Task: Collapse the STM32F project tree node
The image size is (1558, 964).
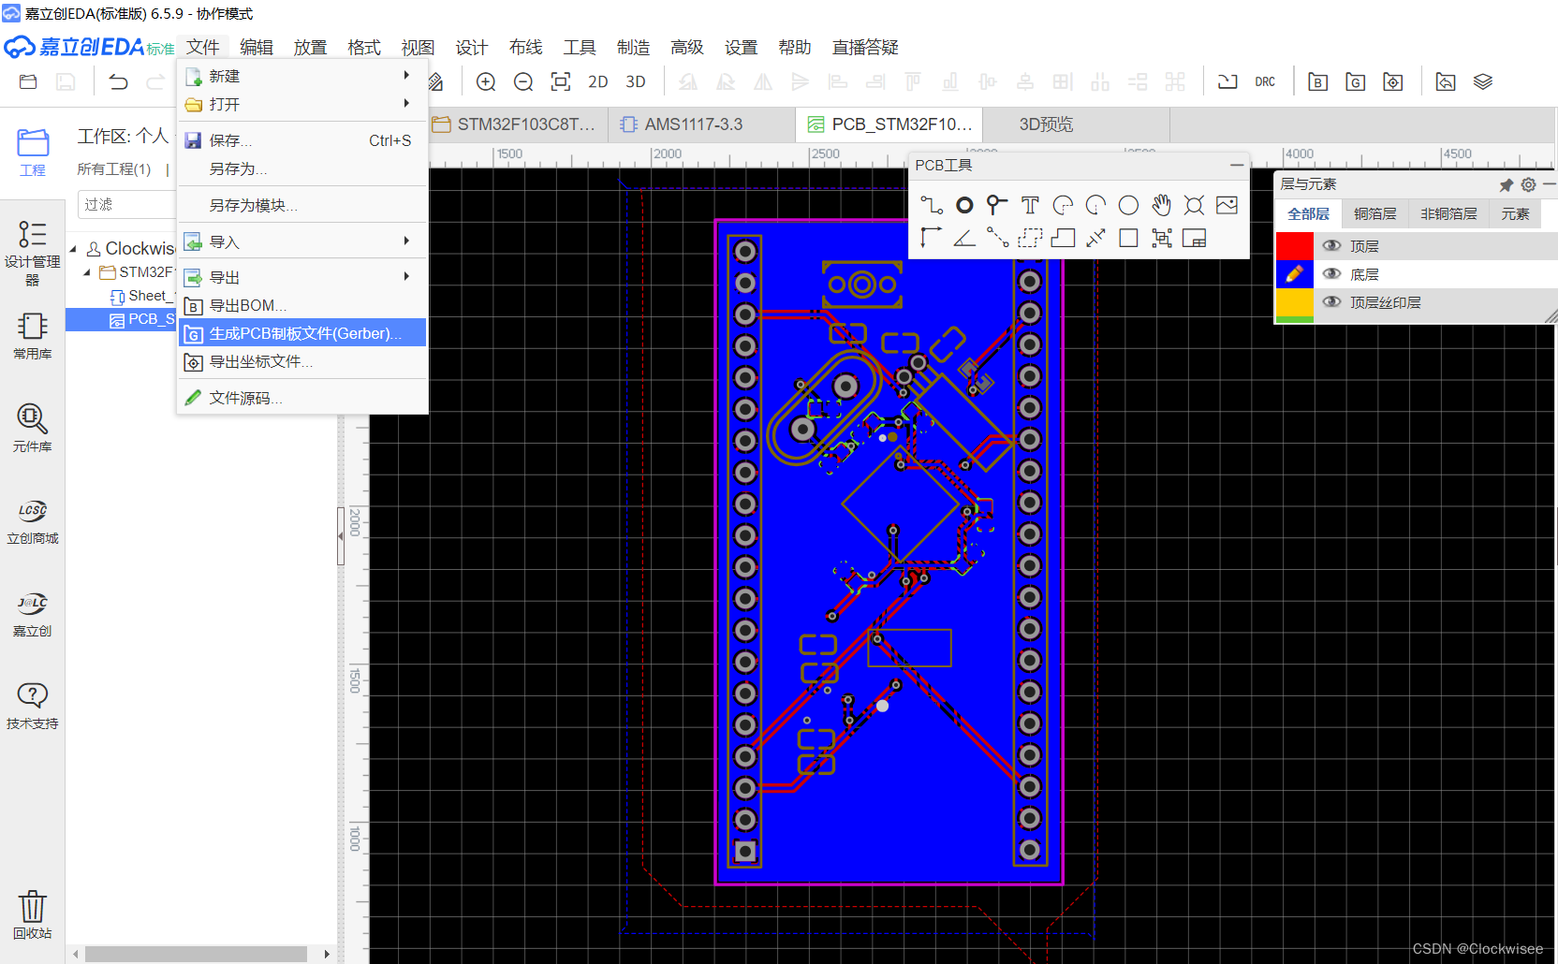Action: point(87,272)
